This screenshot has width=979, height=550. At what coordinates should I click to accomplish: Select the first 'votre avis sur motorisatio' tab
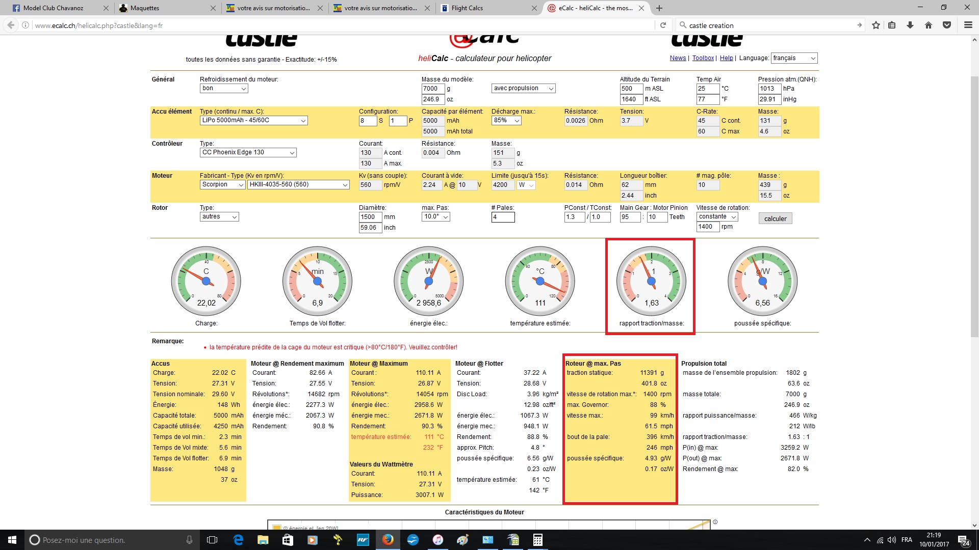[x=273, y=8]
